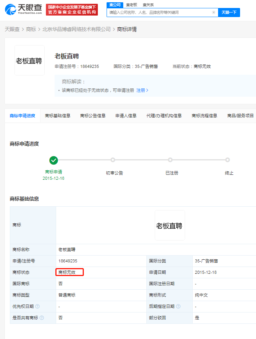
Task: Click the 天眼一下 search button
Action: [x=229, y=12]
